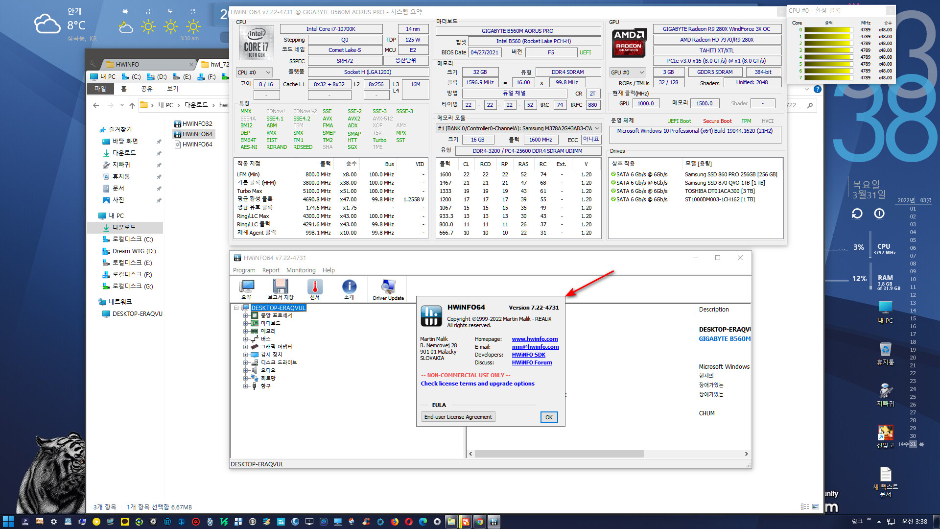Open 휴지통 recycle bin desktop icon
This screenshot has width=940, height=529.
tap(885, 354)
